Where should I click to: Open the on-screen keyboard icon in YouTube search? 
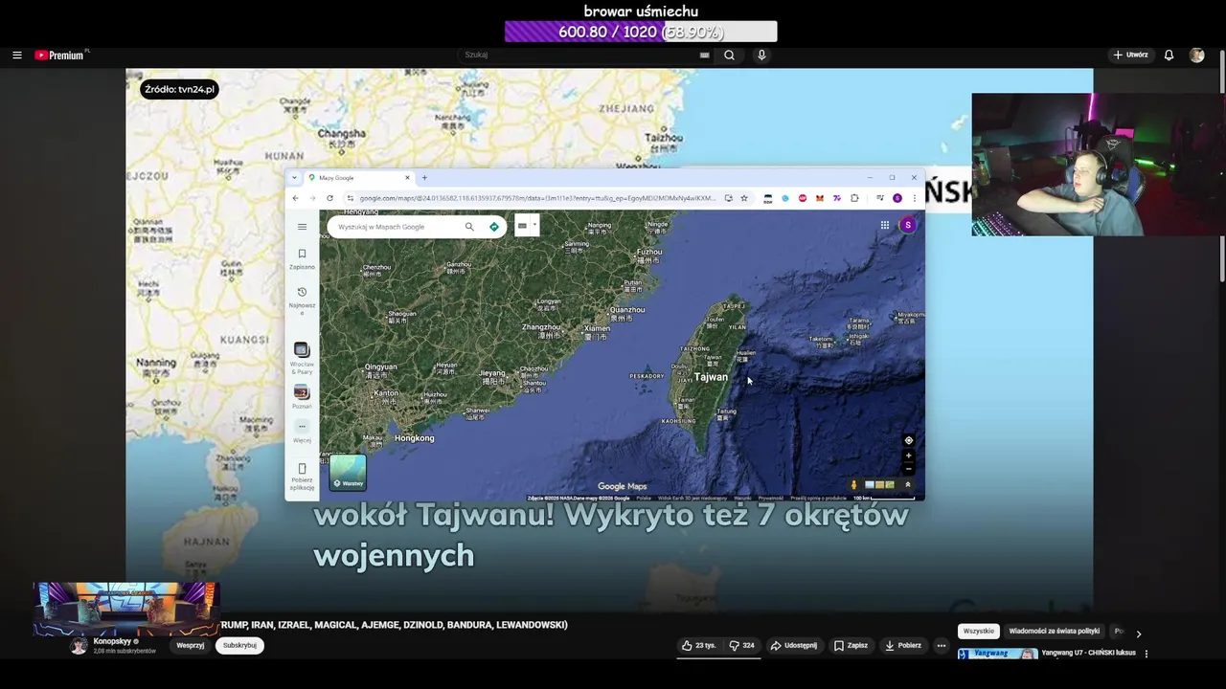click(x=704, y=56)
